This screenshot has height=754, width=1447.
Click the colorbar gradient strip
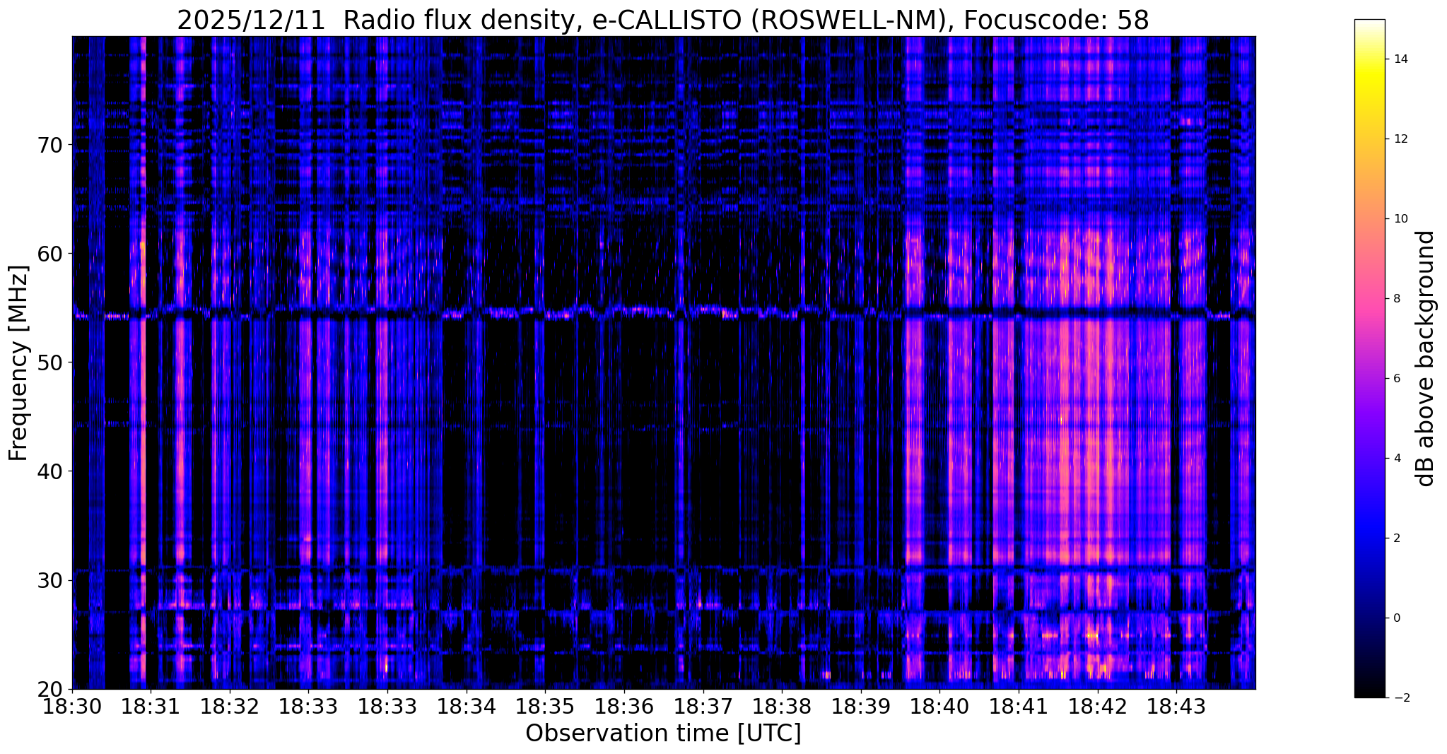click(1369, 358)
